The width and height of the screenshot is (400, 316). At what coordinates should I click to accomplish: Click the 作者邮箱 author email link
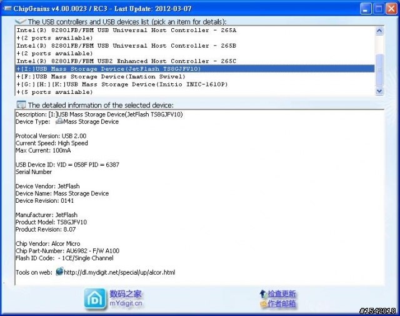(x=282, y=303)
